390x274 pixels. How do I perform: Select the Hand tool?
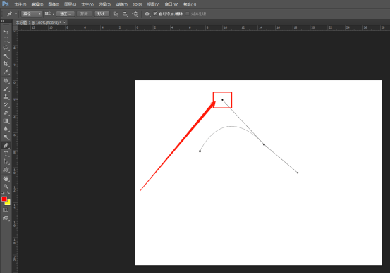coord(6,178)
